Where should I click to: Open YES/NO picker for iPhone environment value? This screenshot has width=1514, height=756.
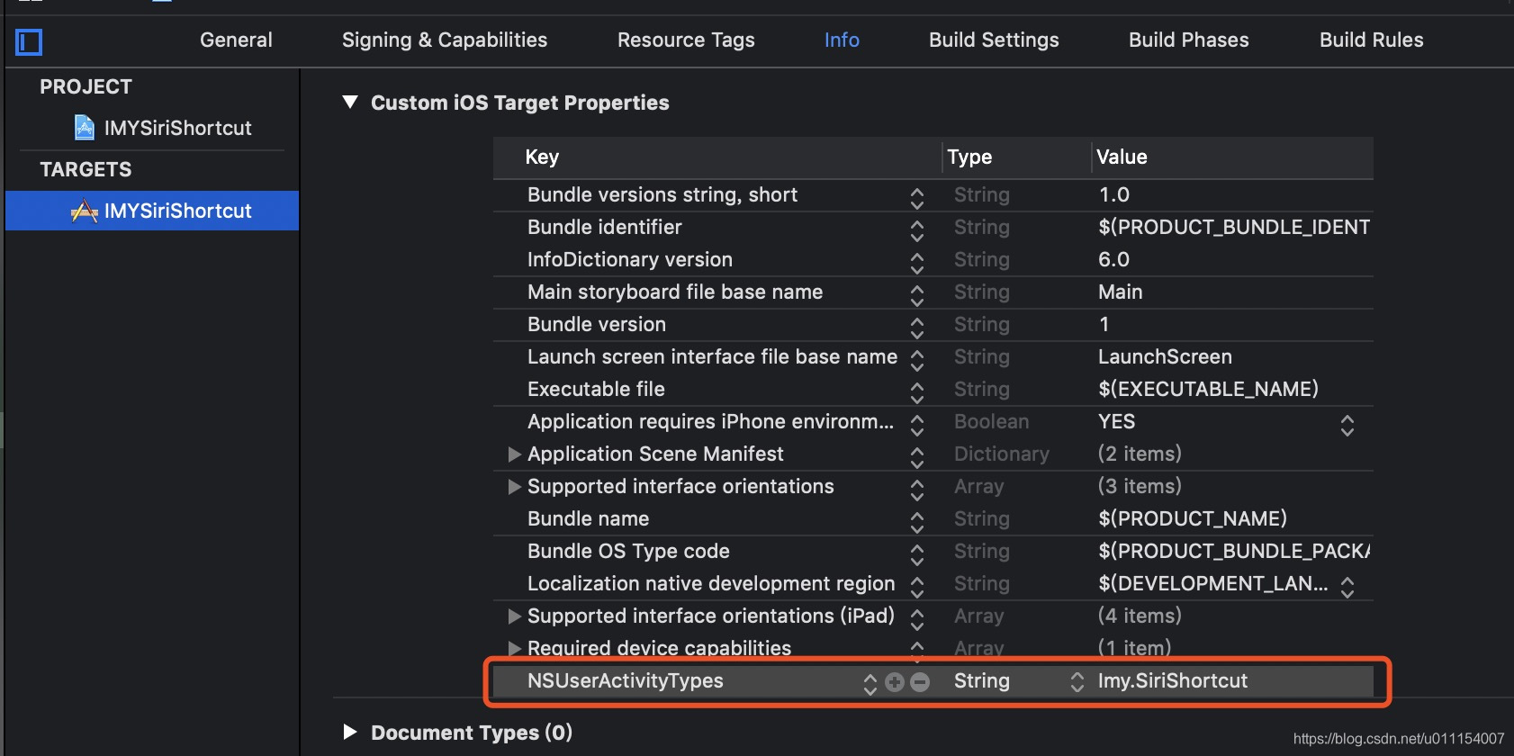point(1347,424)
